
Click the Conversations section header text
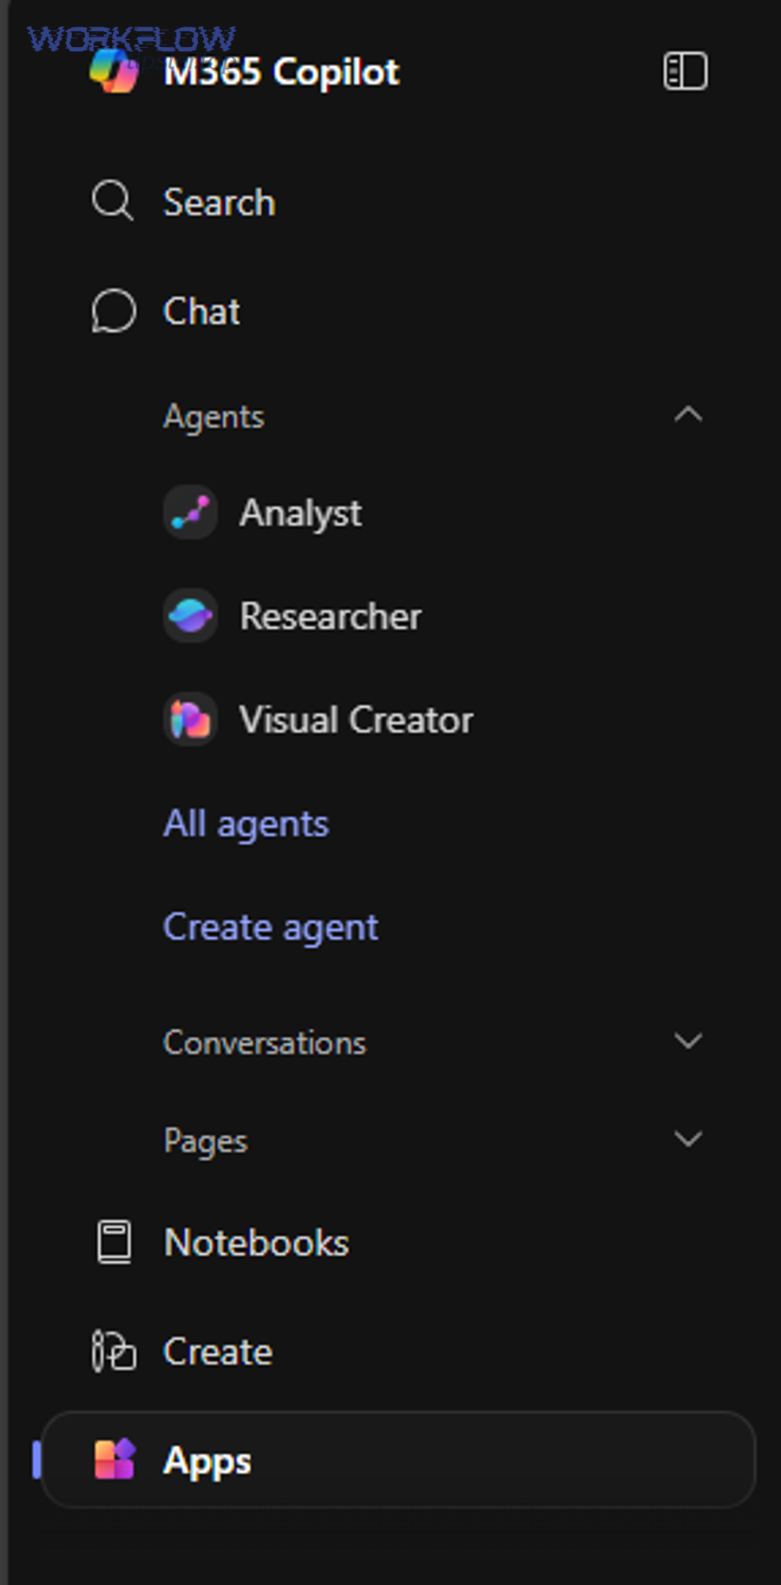tap(265, 1042)
